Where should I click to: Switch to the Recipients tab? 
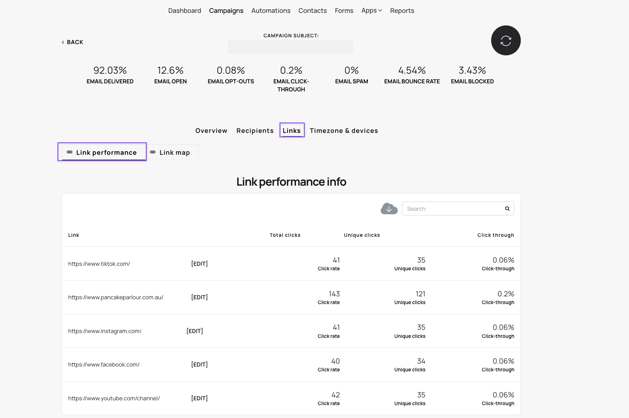point(255,131)
